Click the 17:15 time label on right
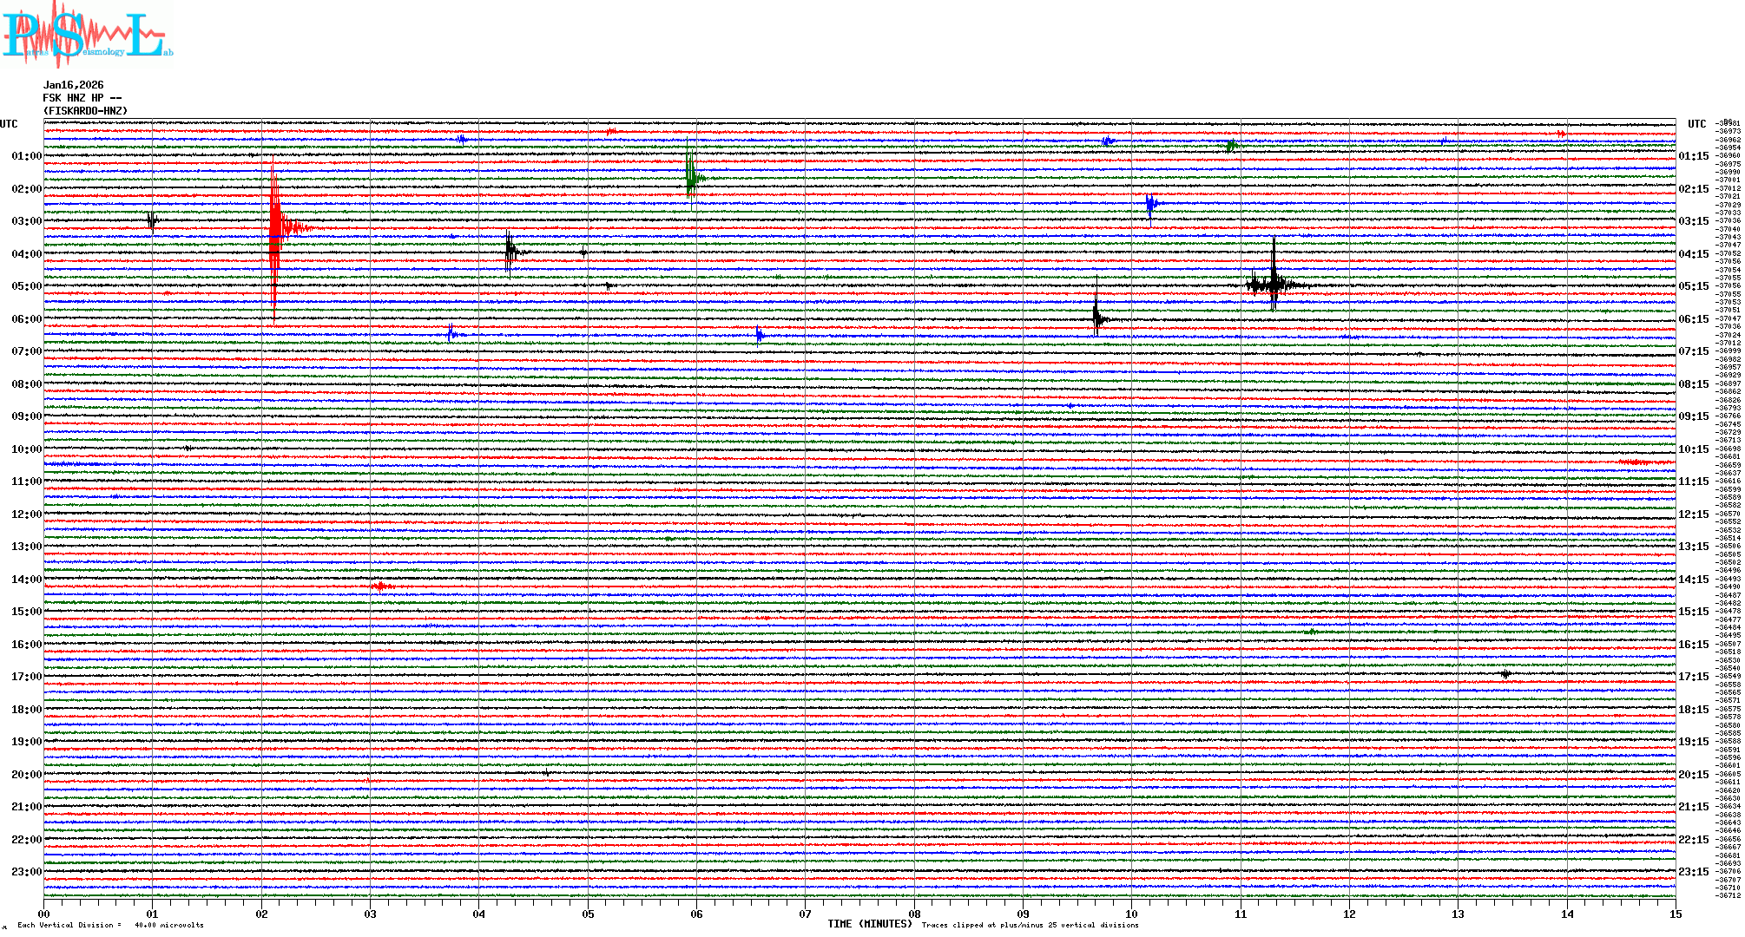1745x937 pixels. coord(1693,677)
